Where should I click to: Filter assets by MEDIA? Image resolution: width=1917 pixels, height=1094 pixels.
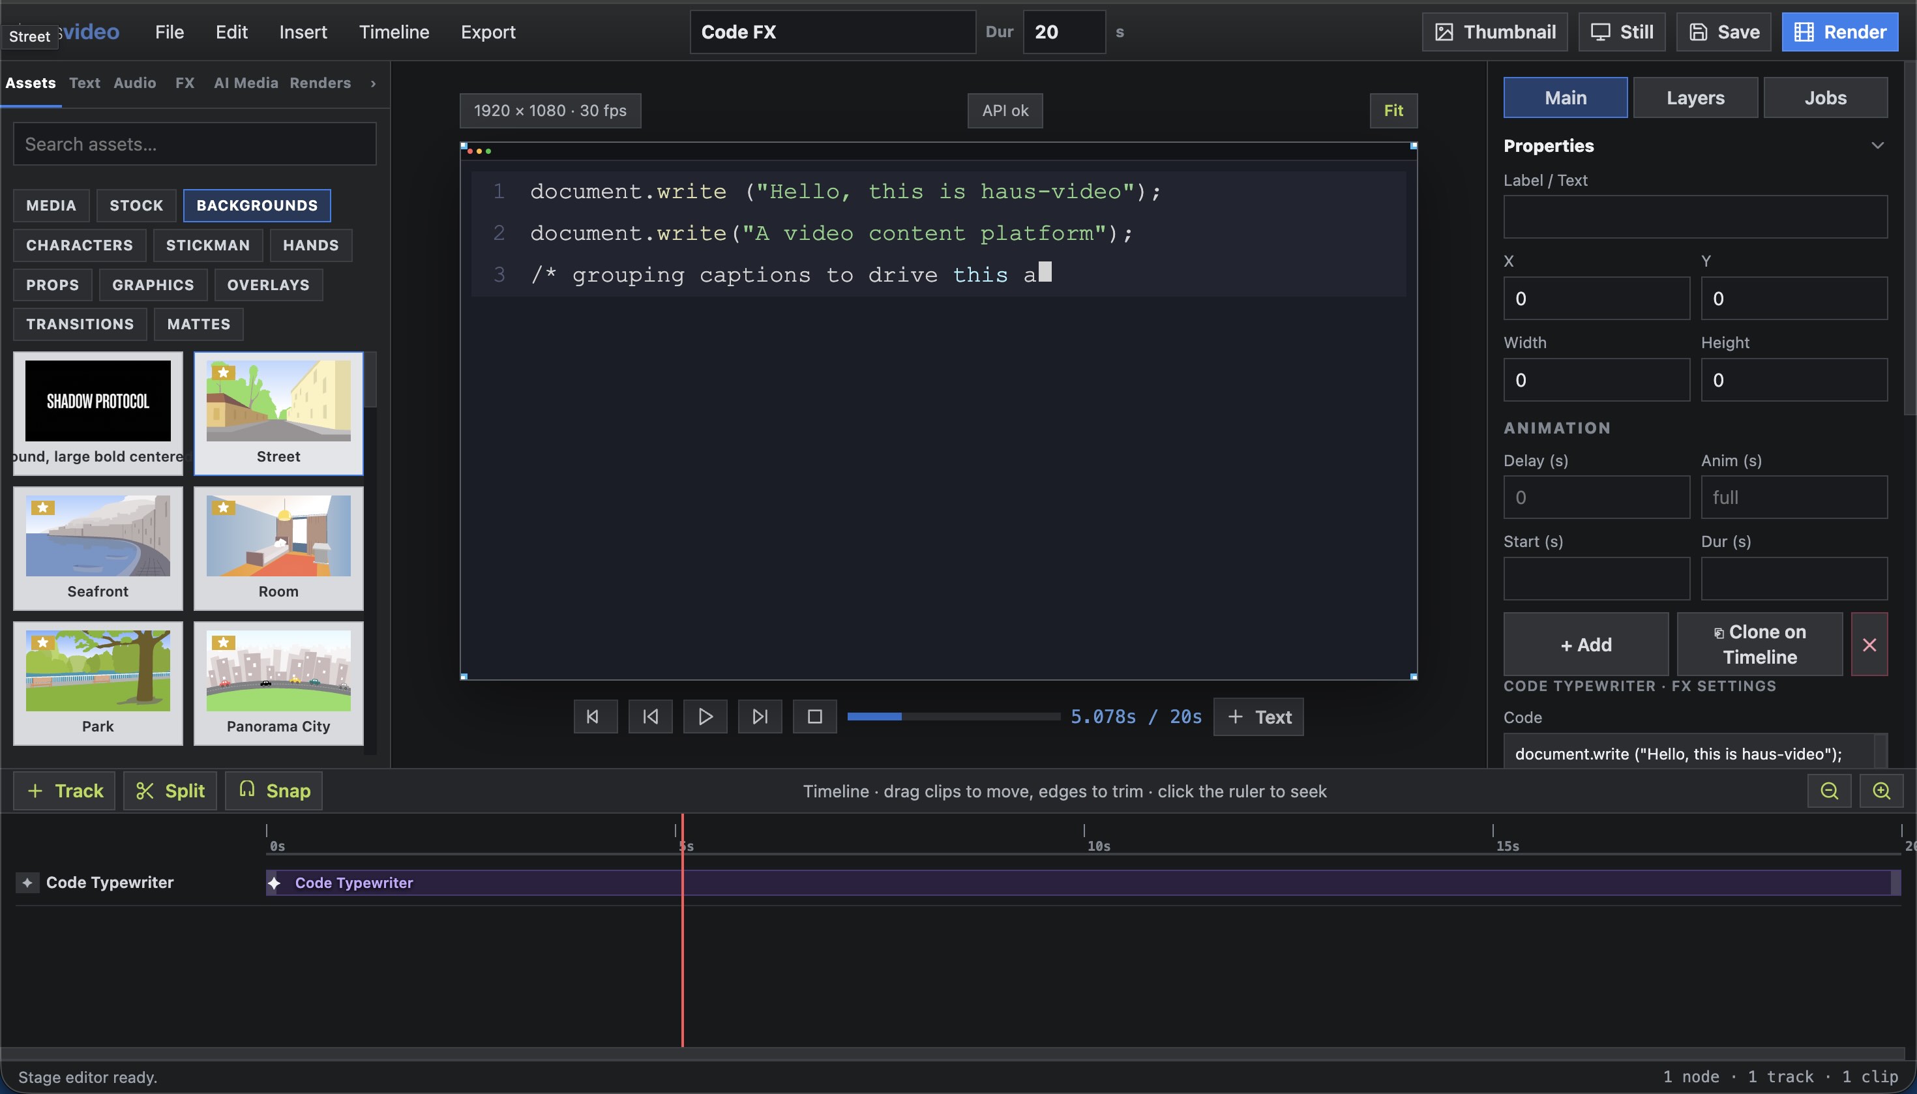(51, 206)
